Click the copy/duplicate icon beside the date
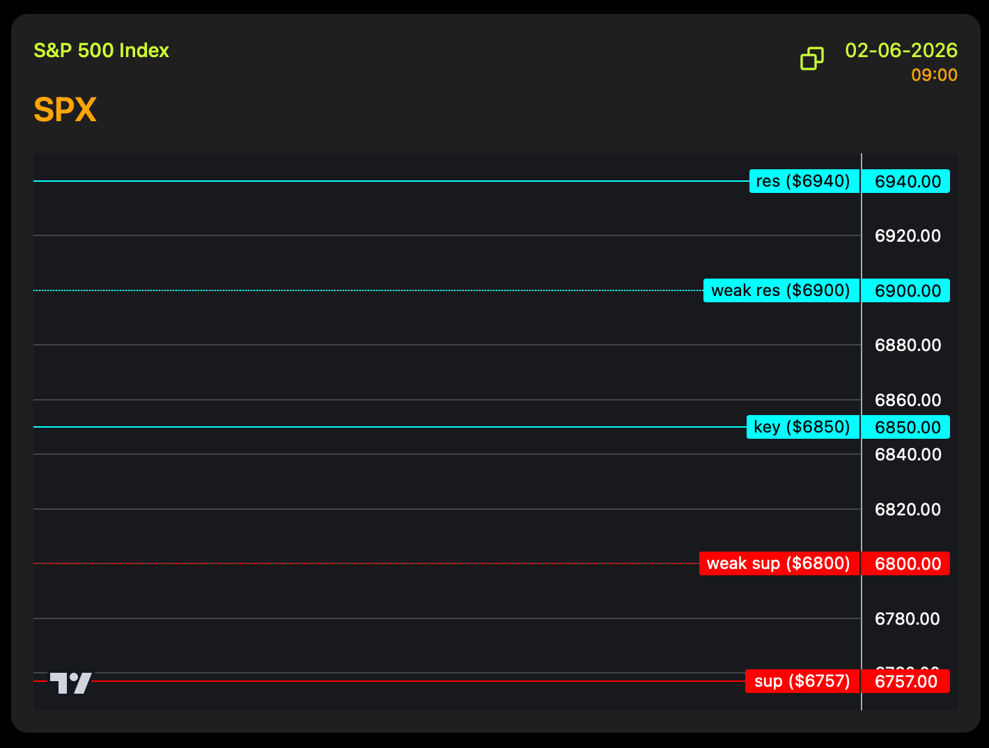The height and width of the screenshot is (748, 989). 812,59
